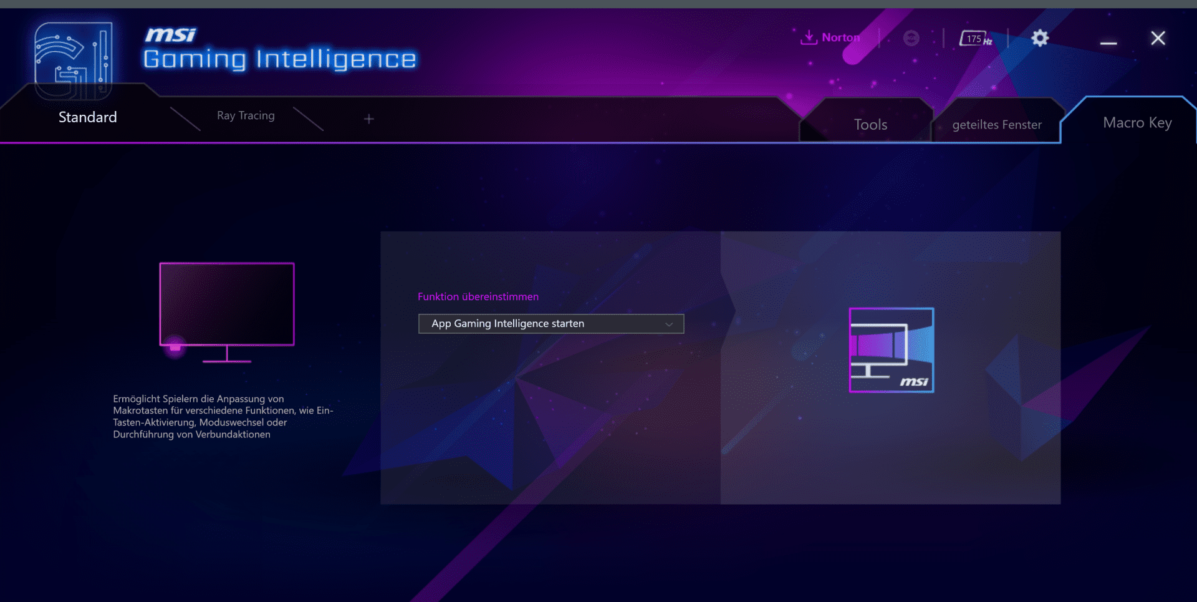Click the MSI monitor app thumbnail
1197x602 pixels.
892,350
